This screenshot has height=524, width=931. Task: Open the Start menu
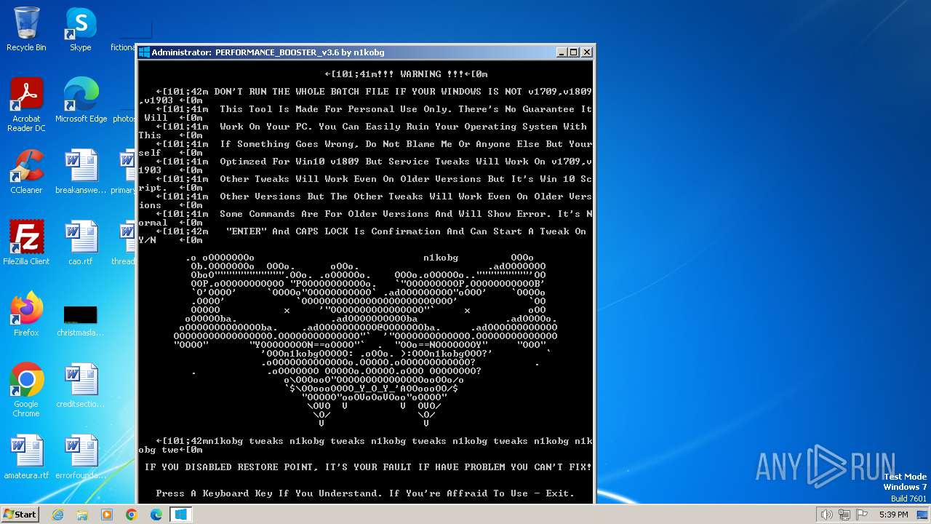[x=20, y=514]
